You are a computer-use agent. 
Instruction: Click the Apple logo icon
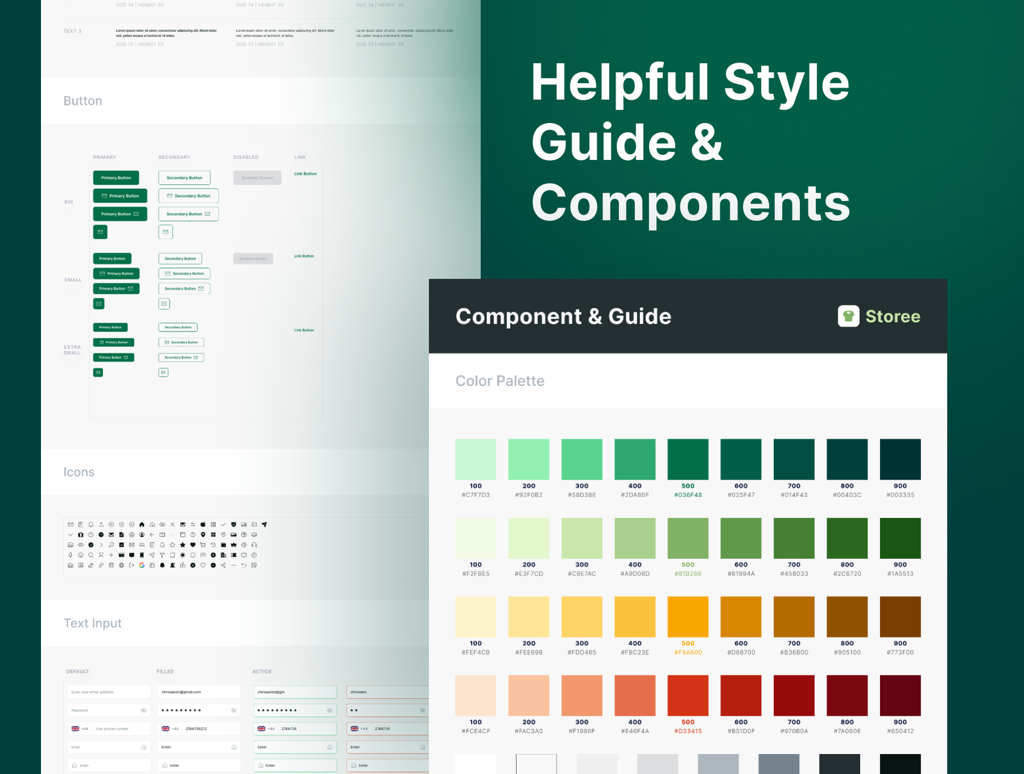[x=203, y=524]
